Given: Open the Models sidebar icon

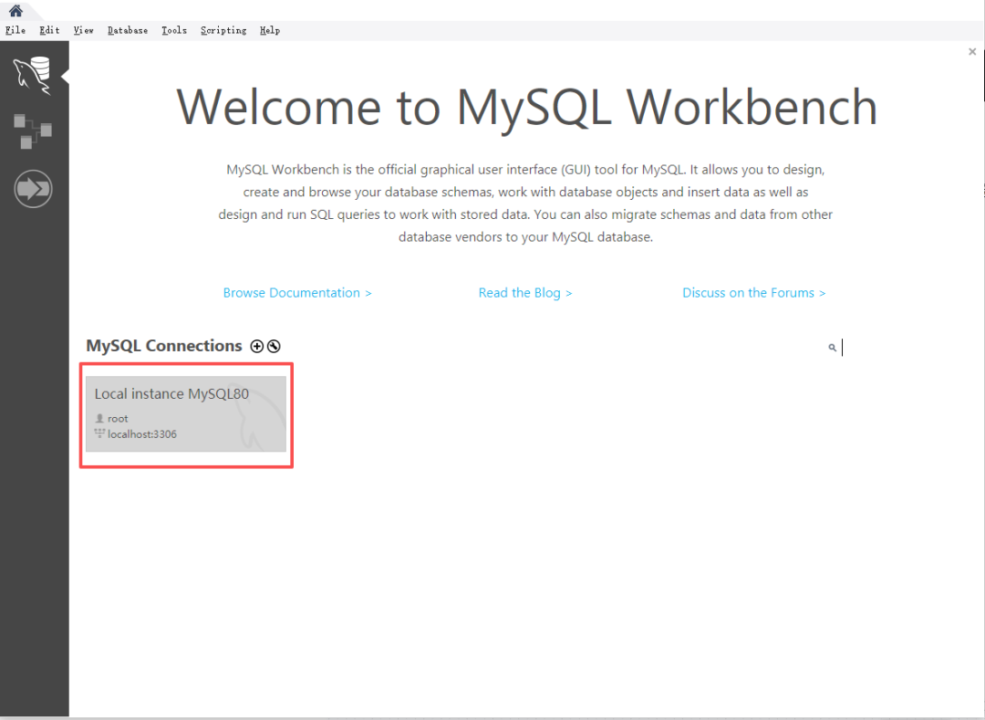Looking at the screenshot, I should coord(33,131).
